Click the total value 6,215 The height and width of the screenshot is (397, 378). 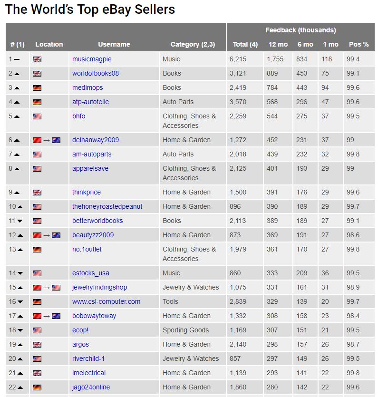(x=238, y=59)
